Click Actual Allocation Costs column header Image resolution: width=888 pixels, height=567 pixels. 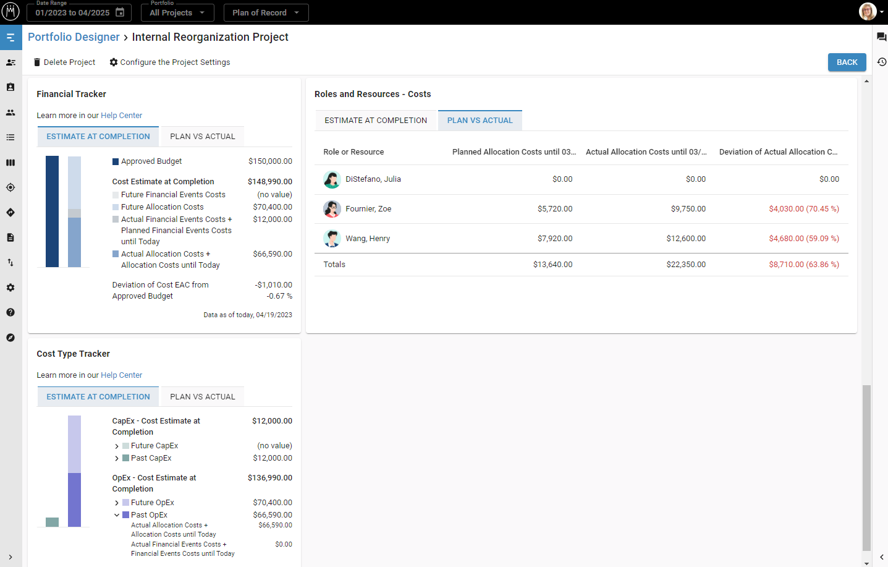pyautogui.click(x=646, y=152)
